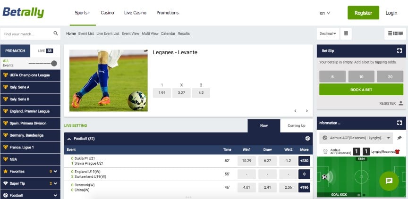Expand the Favorites section chevron
408x199 pixels.
coord(55,172)
